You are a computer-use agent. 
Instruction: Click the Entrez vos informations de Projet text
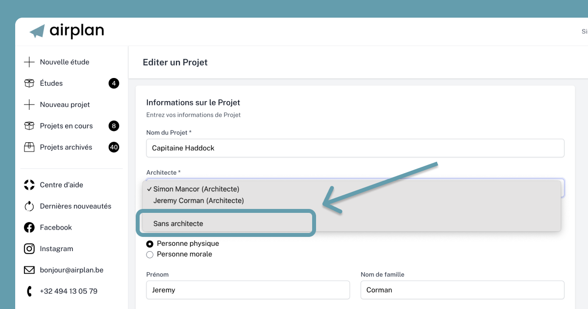tap(194, 115)
